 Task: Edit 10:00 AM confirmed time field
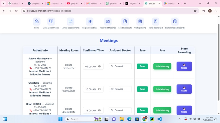[93, 89]
